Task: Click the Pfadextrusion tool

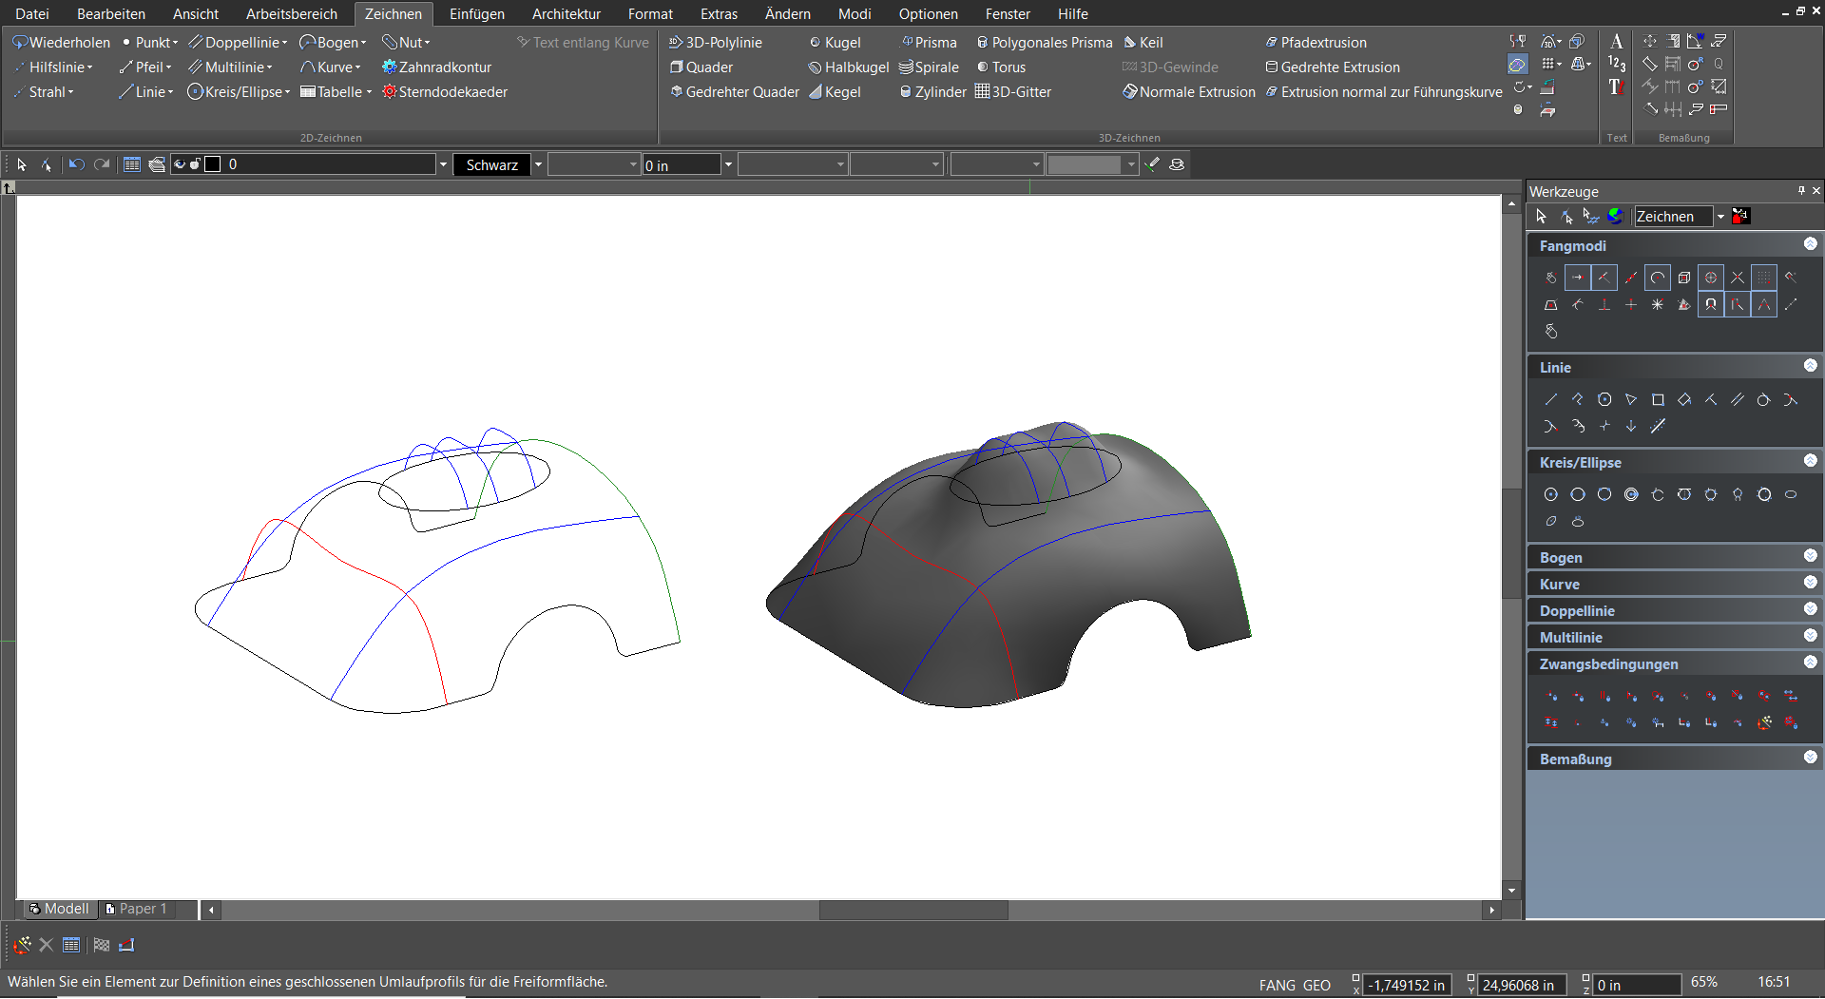Action: [1316, 43]
